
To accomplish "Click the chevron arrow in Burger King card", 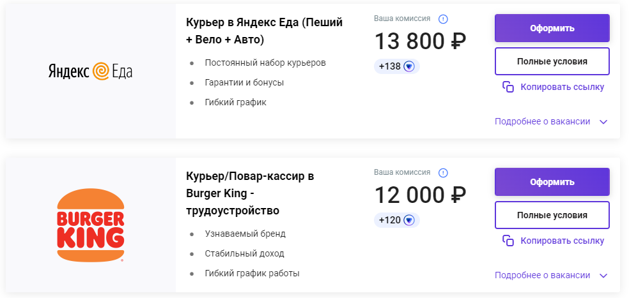I will pos(603,276).
